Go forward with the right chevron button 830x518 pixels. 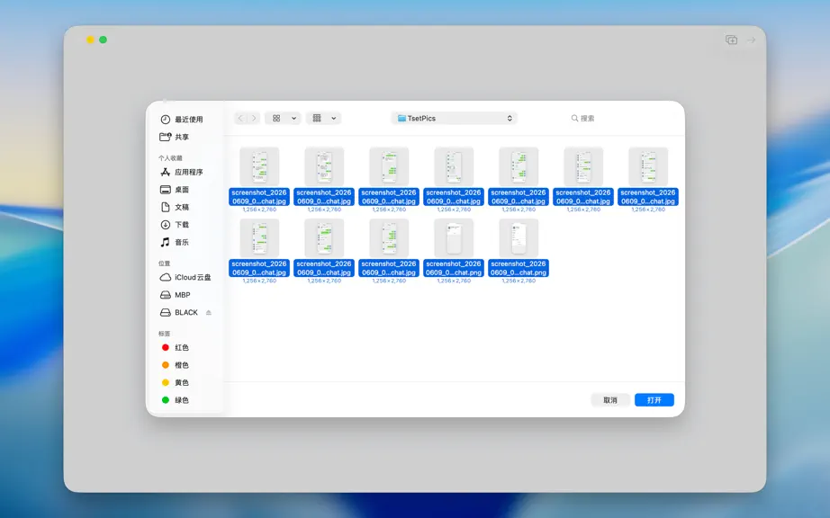pos(254,119)
